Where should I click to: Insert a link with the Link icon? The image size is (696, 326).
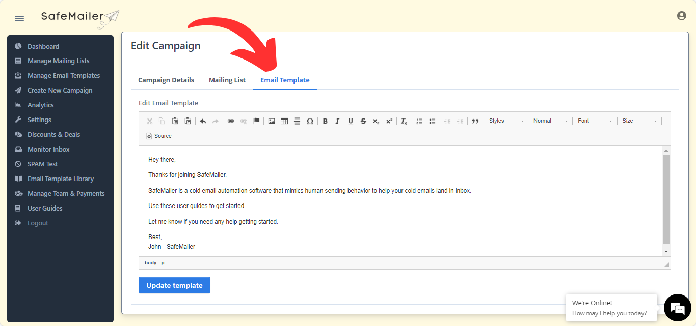pos(231,121)
